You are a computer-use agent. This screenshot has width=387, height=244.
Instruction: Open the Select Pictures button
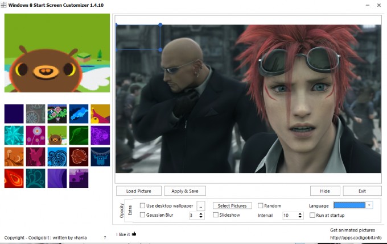[232, 205]
